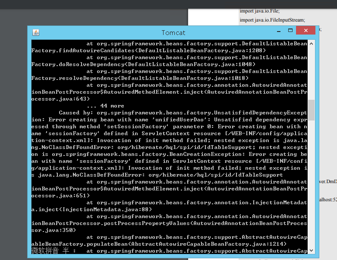
Task: Click the line containing 'AbstractAutowireCapableBeanFactory.java:1214'
Action: click(159, 244)
